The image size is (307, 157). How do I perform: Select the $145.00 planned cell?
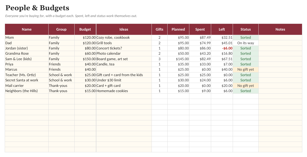tap(178, 59)
